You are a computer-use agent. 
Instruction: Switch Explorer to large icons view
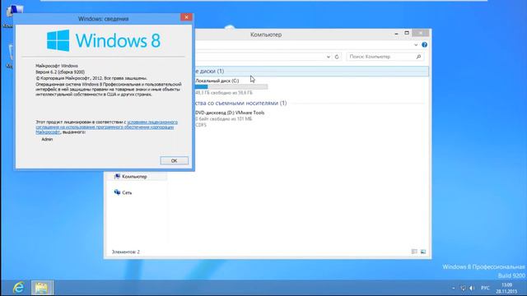coord(423,252)
